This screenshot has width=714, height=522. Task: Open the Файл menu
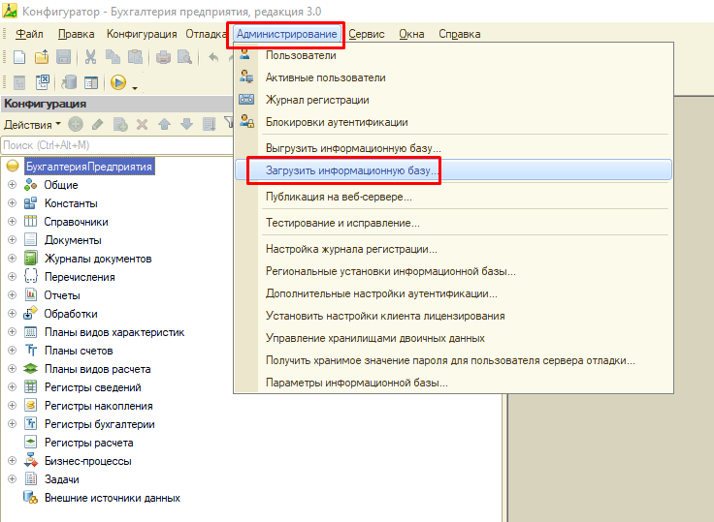tap(29, 34)
